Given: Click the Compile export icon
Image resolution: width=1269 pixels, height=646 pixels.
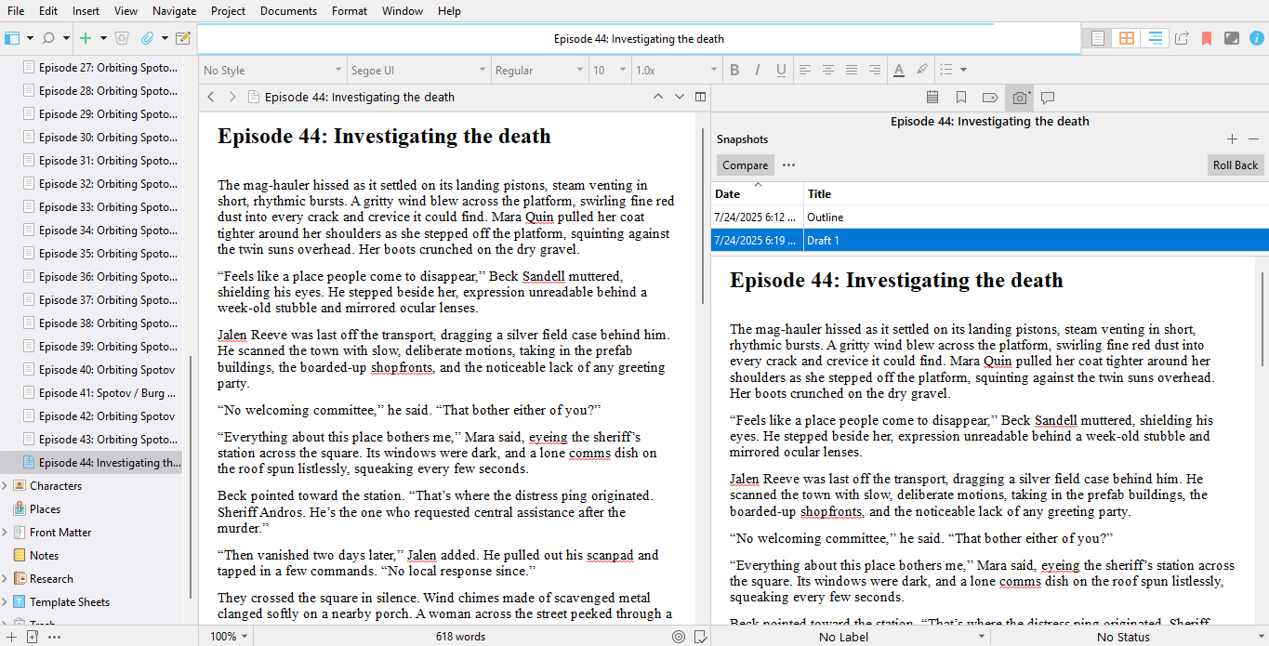Looking at the screenshot, I should 1183,38.
